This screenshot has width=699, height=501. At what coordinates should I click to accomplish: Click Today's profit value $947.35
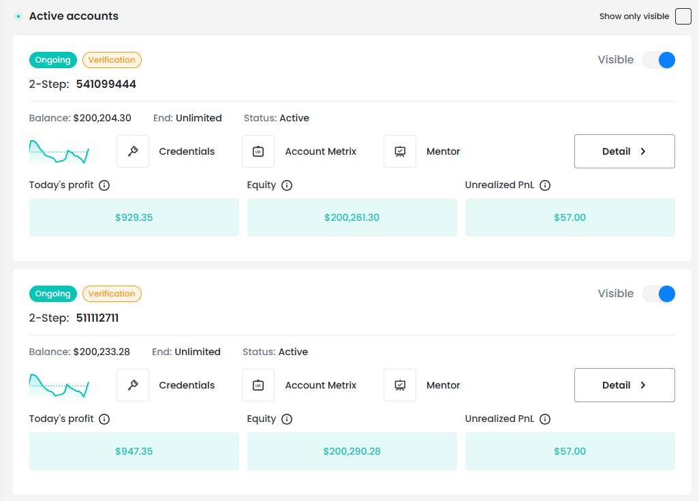point(134,451)
